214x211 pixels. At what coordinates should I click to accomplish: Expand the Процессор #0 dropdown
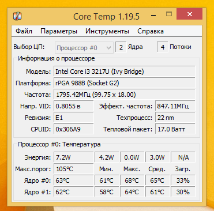[x=84, y=47]
